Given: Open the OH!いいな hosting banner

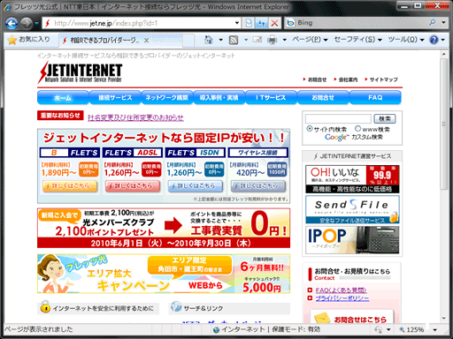Looking at the screenshot, I should 352,179.
